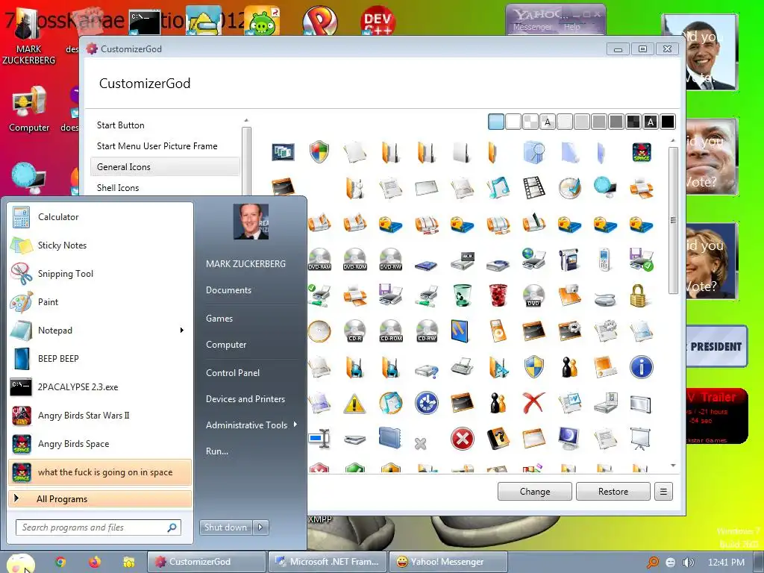Switch to Yahoo! Messenger taskbar button
The height and width of the screenshot is (573, 764).
click(x=448, y=562)
